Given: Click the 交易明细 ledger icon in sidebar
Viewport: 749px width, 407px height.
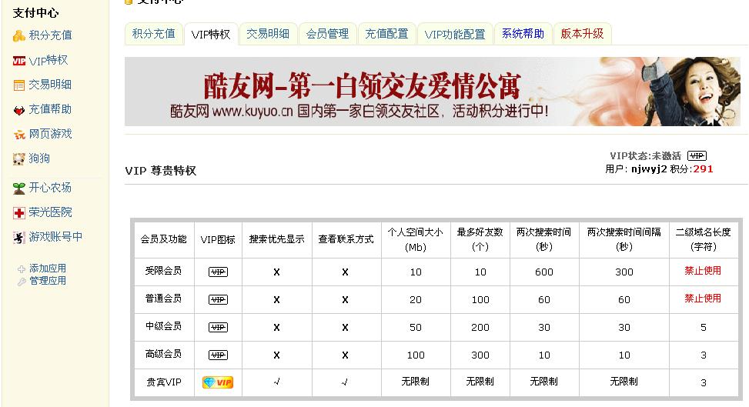Looking at the screenshot, I should [x=19, y=85].
